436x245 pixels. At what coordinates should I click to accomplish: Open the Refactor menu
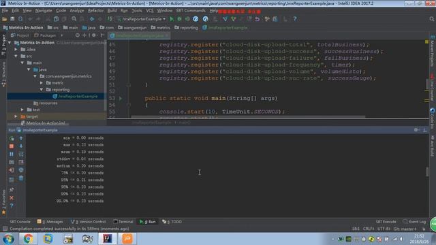click(x=95, y=11)
